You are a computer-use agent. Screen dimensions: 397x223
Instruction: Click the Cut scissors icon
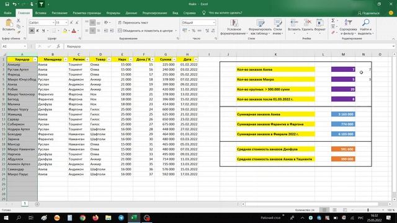19,20
